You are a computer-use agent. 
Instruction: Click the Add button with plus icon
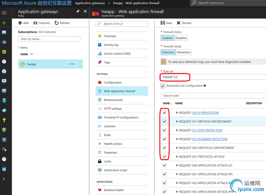tap(23, 23)
